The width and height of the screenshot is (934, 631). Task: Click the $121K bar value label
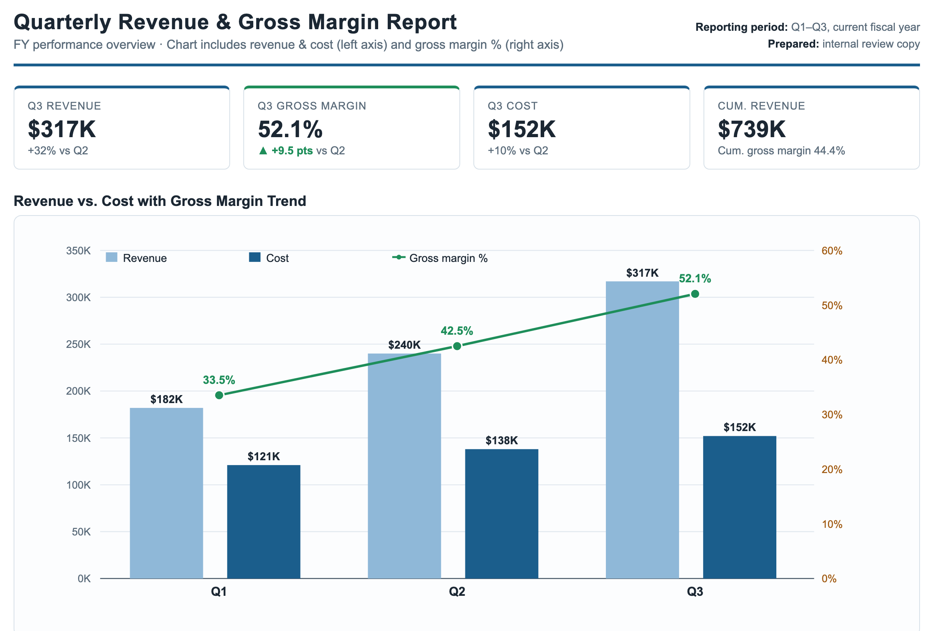click(x=264, y=456)
